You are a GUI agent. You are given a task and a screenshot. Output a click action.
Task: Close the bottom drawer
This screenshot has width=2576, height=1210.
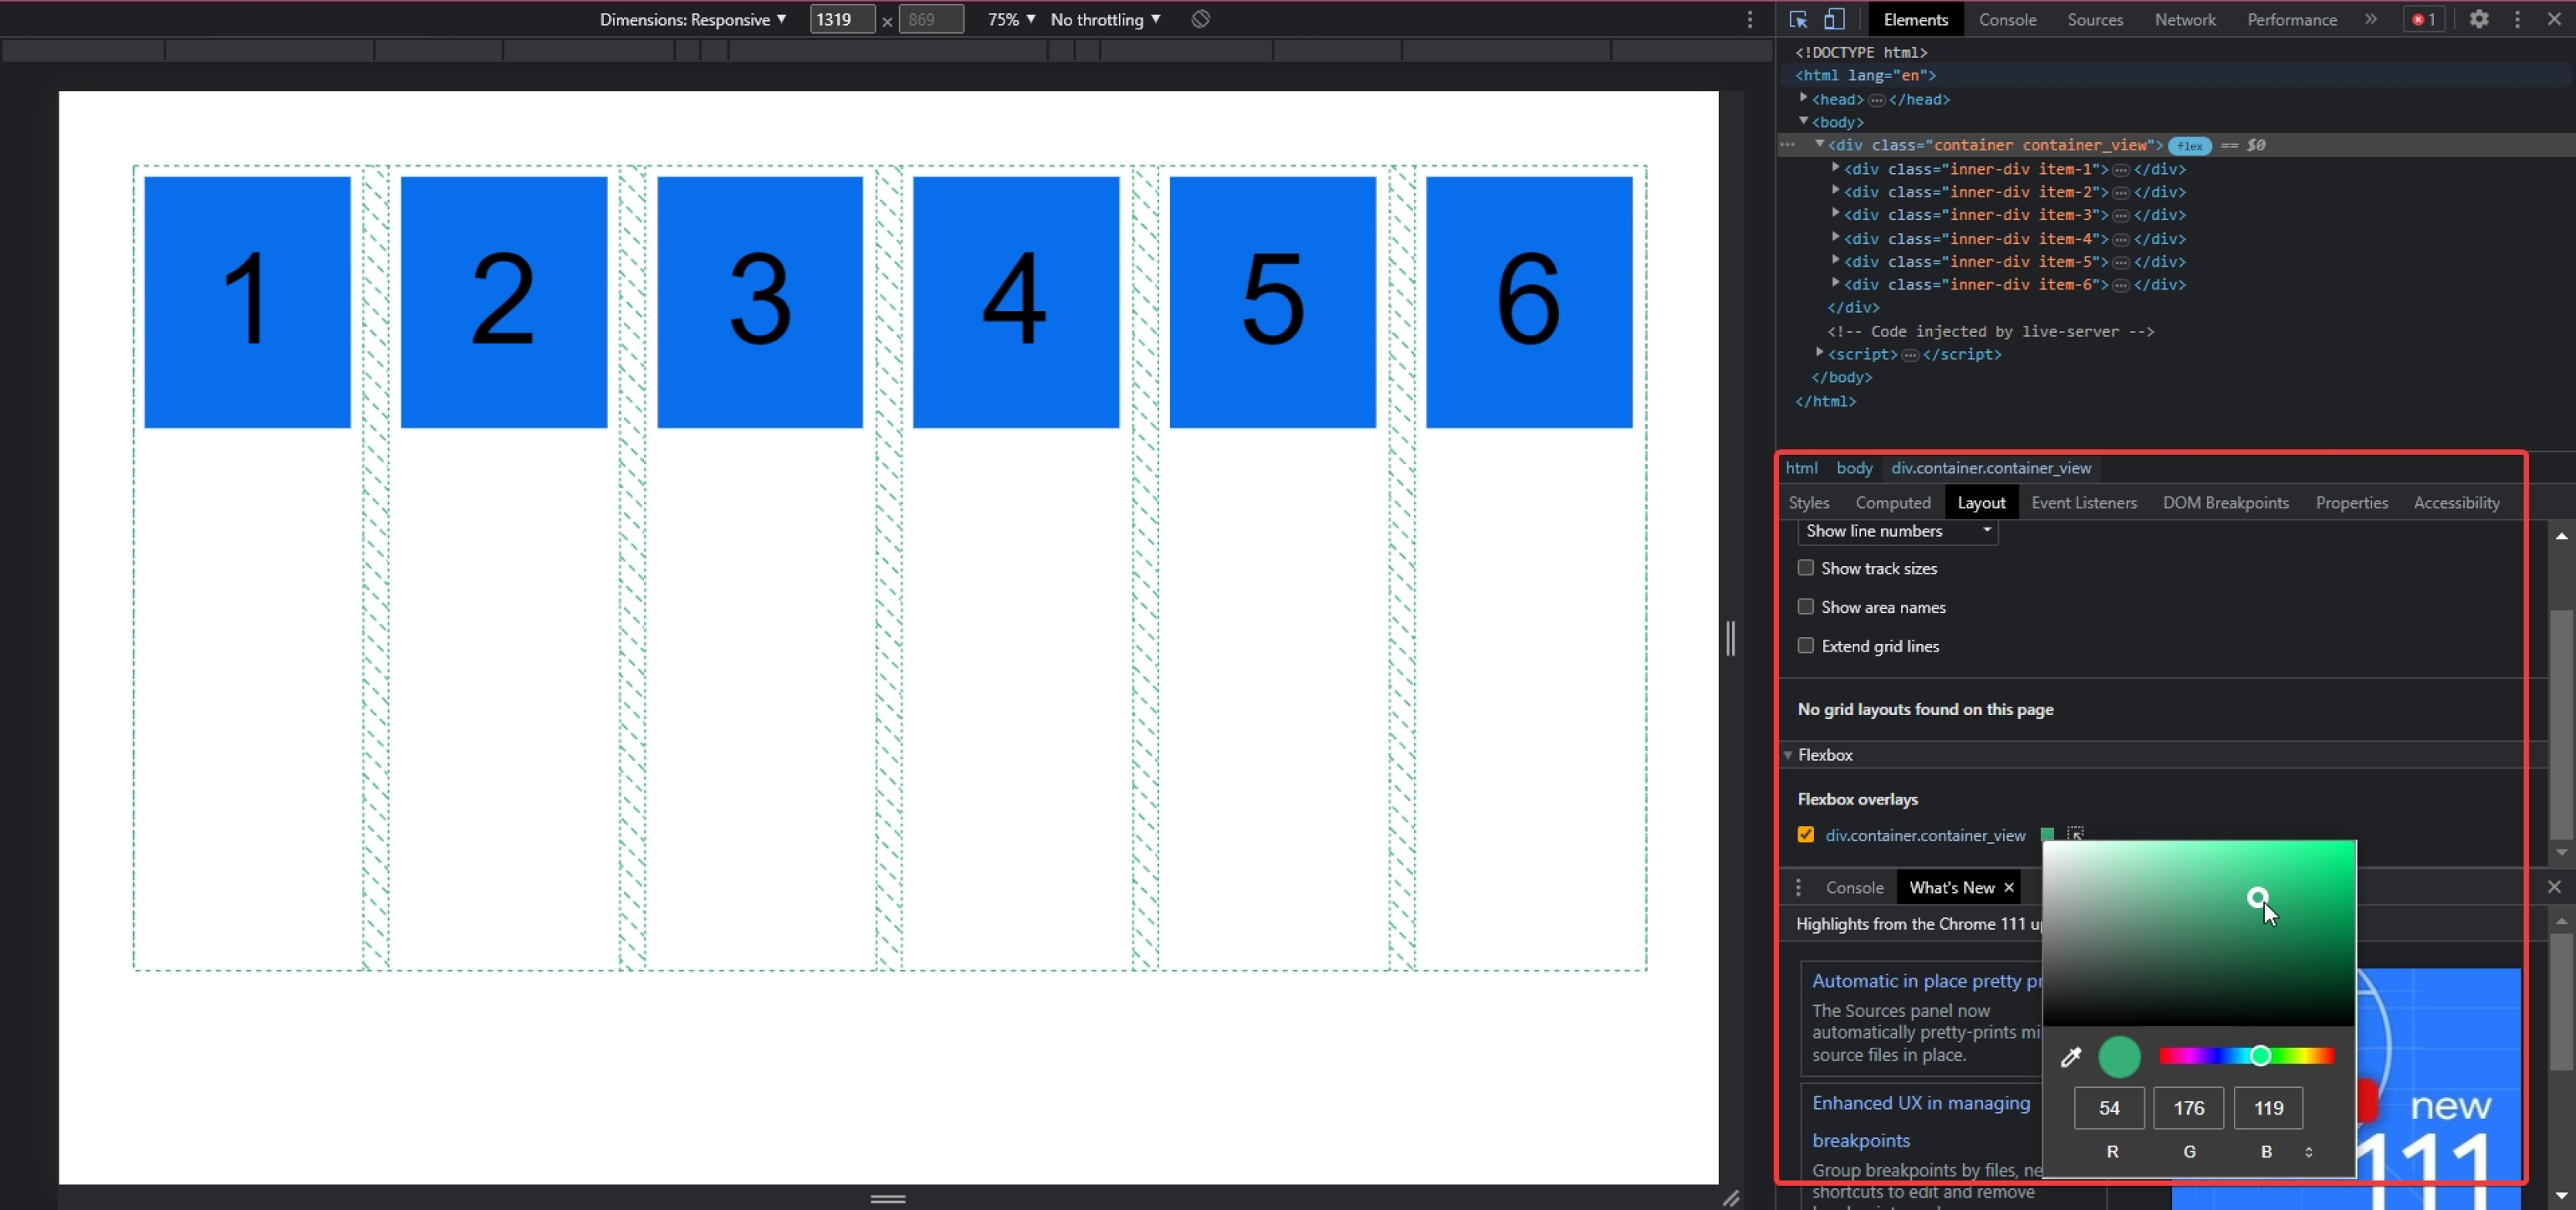coord(2554,886)
